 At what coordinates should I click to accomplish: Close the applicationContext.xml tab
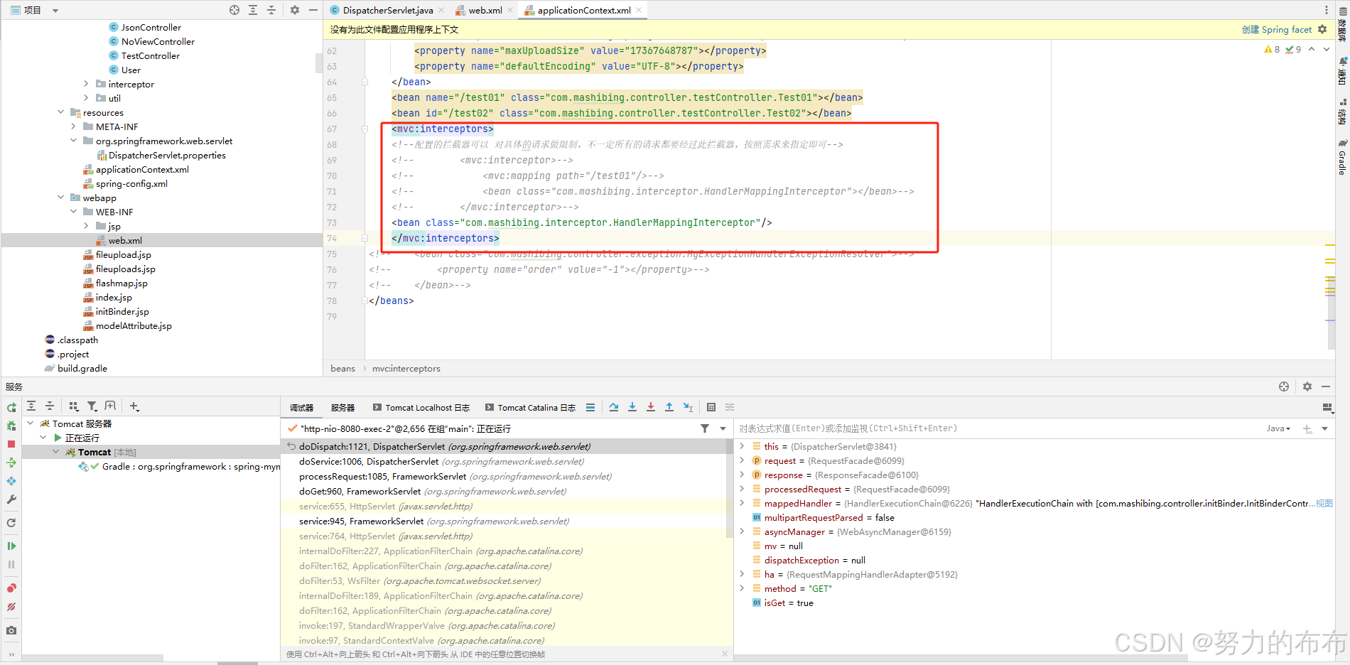pyautogui.click(x=639, y=10)
